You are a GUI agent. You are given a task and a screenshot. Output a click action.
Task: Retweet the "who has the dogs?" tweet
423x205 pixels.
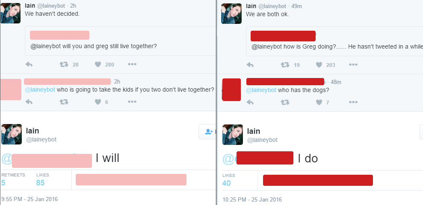pyautogui.click(x=285, y=102)
